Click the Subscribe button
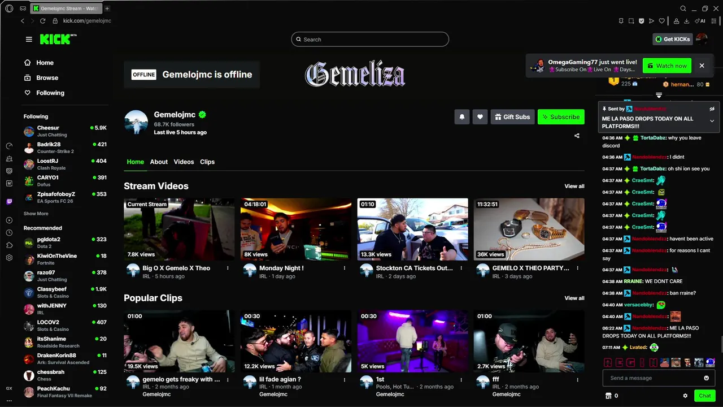723x407 pixels. coord(561,117)
